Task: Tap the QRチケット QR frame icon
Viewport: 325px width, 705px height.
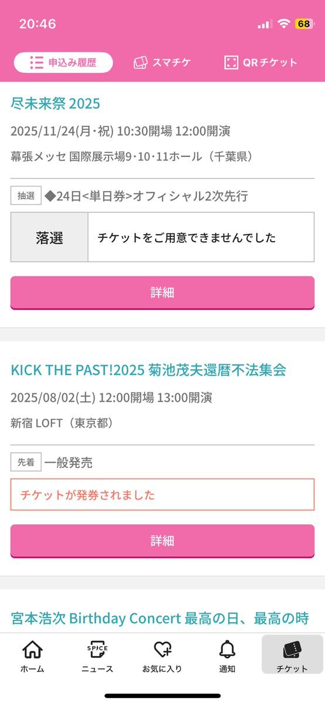Action: tap(231, 62)
